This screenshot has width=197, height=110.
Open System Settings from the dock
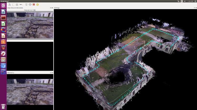pos(3,54)
